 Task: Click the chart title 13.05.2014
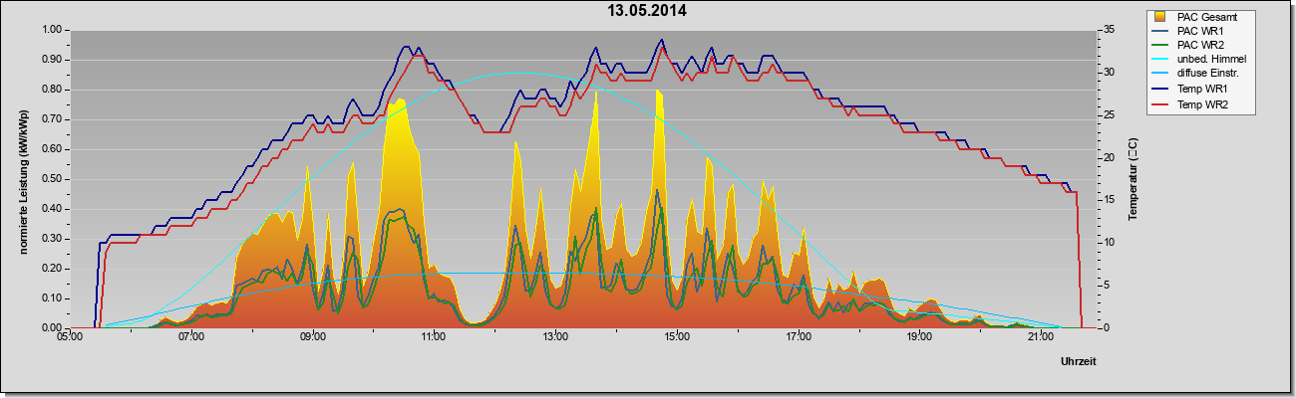pyautogui.click(x=647, y=12)
